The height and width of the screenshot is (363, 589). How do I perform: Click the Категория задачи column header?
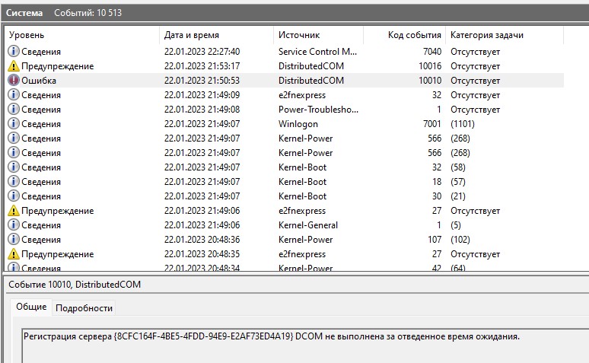click(487, 35)
